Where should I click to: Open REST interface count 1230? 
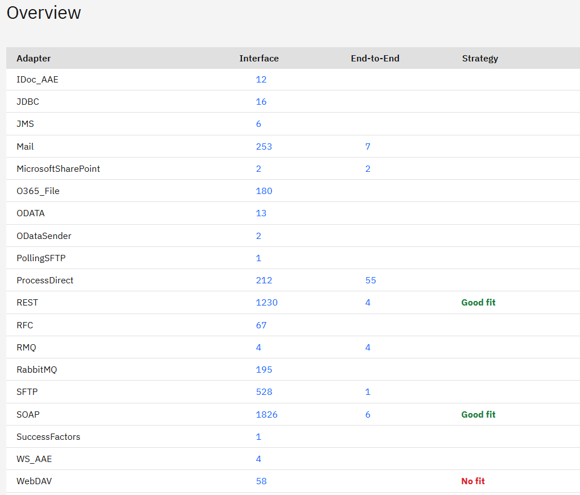pyautogui.click(x=267, y=303)
